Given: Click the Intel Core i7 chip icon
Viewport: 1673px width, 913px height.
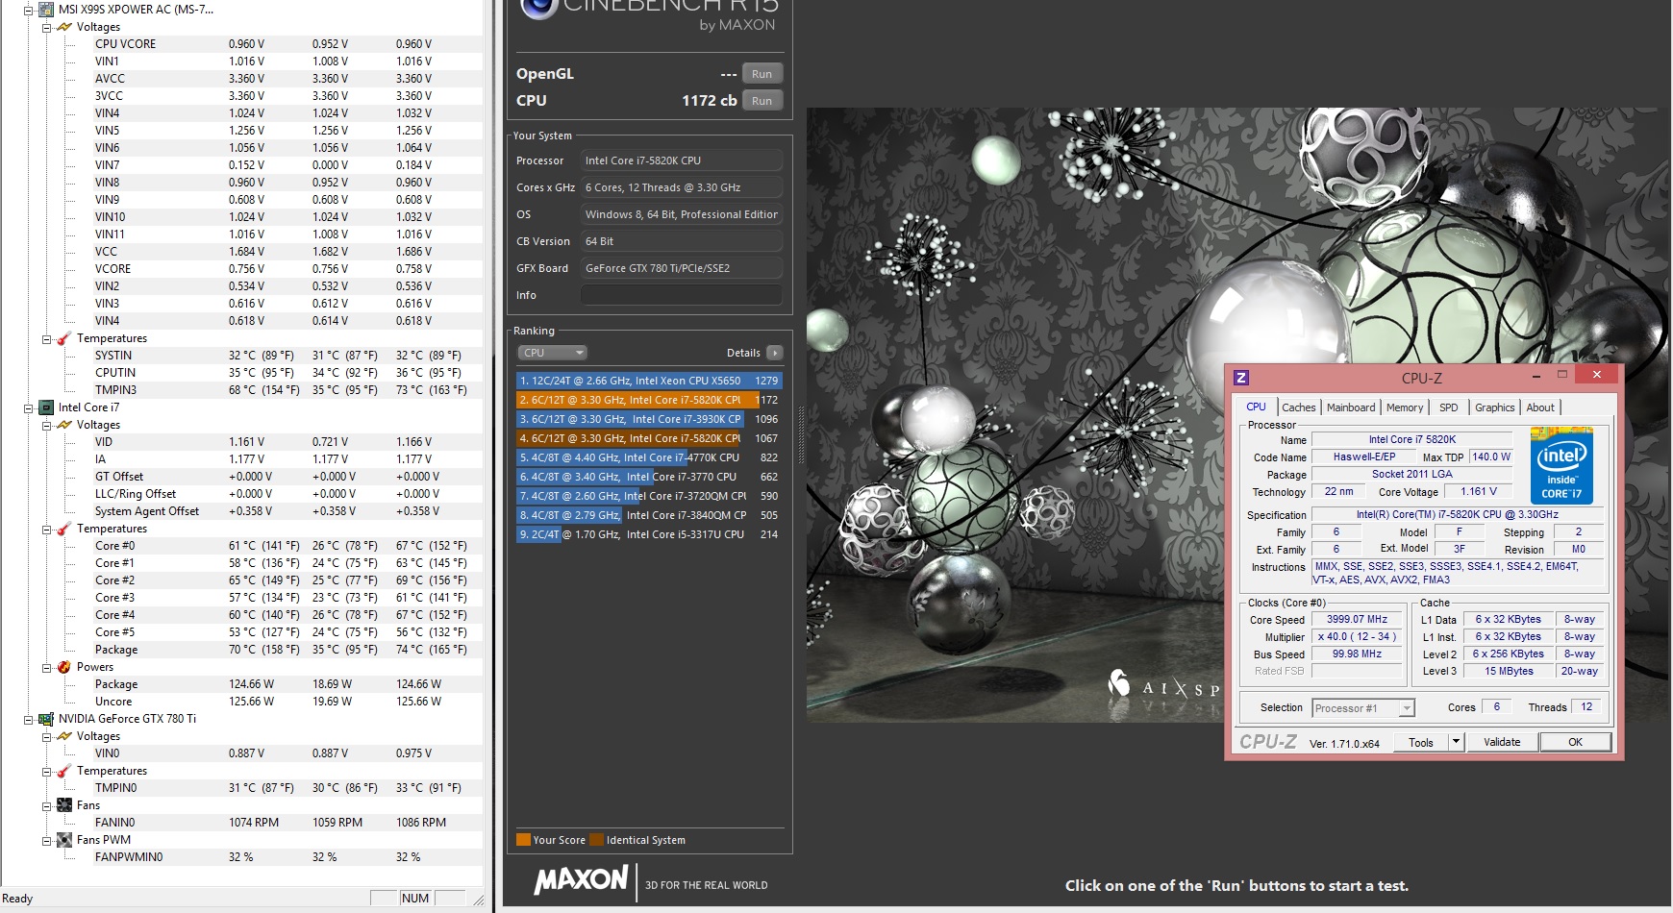Looking at the screenshot, I should [46, 407].
